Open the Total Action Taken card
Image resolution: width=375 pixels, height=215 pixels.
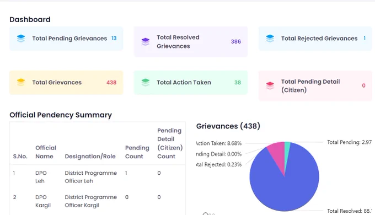[x=191, y=83]
